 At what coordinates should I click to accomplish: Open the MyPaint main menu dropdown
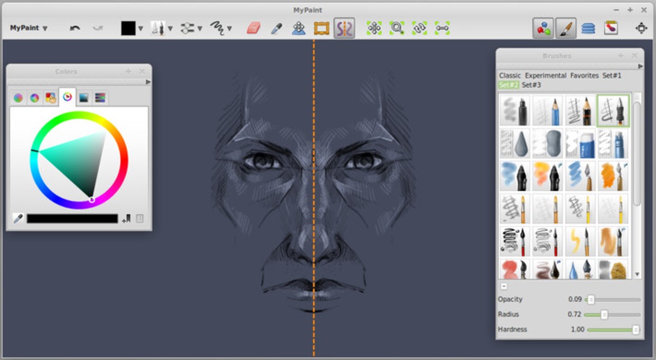tap(28, 28)
